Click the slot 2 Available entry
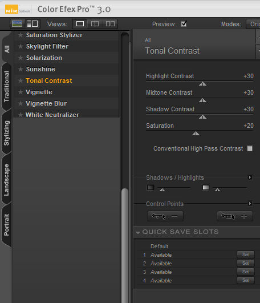The image size is (260, 303). (161, 264)
